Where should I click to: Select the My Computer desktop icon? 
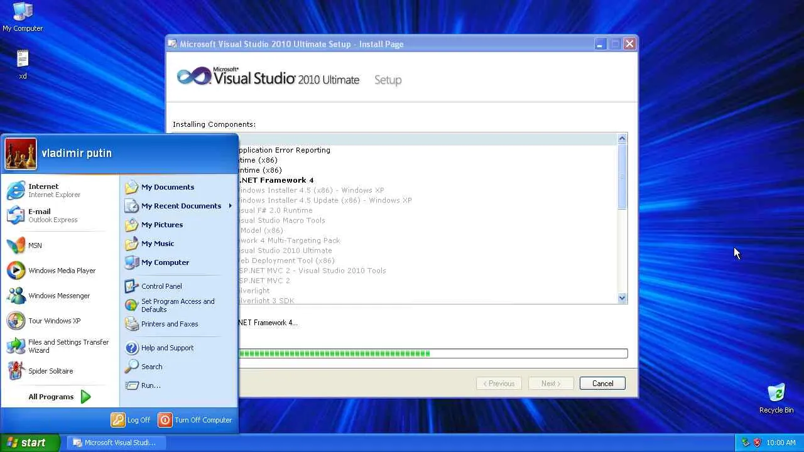point(23,17)
